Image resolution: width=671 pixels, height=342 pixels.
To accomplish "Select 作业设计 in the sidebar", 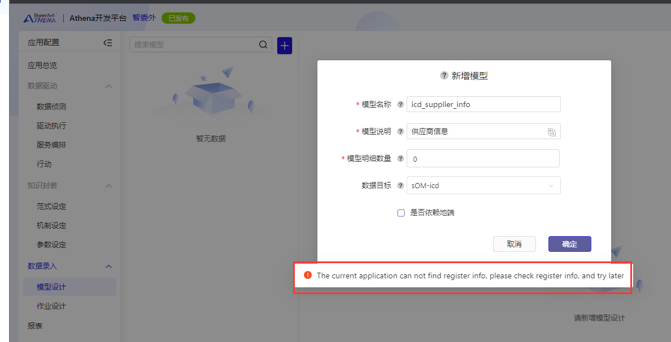I will coord(51,306).
